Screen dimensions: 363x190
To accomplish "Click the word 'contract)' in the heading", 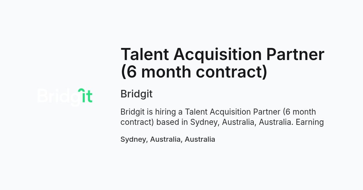I will click(x=232, y=72).
